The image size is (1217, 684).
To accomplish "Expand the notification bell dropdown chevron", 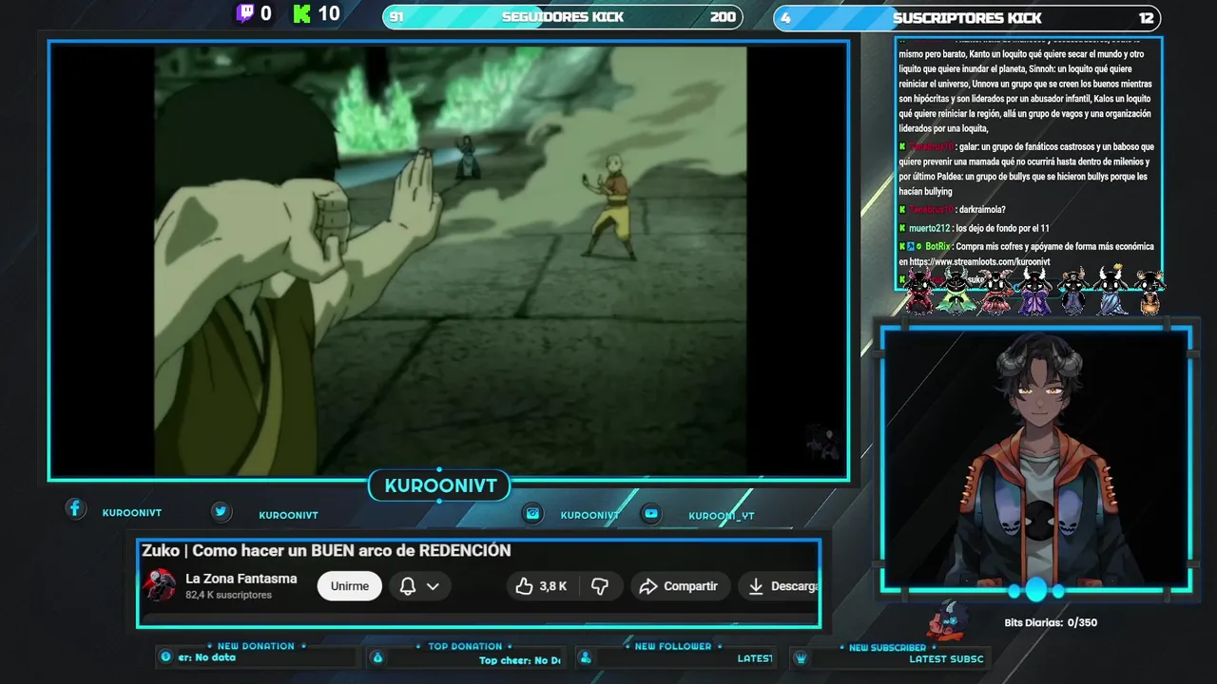I will click(x=433, y=586).
